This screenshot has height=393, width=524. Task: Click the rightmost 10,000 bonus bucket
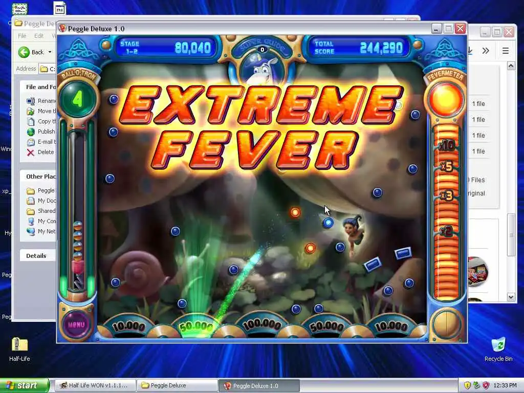click(x=391, y=326)
